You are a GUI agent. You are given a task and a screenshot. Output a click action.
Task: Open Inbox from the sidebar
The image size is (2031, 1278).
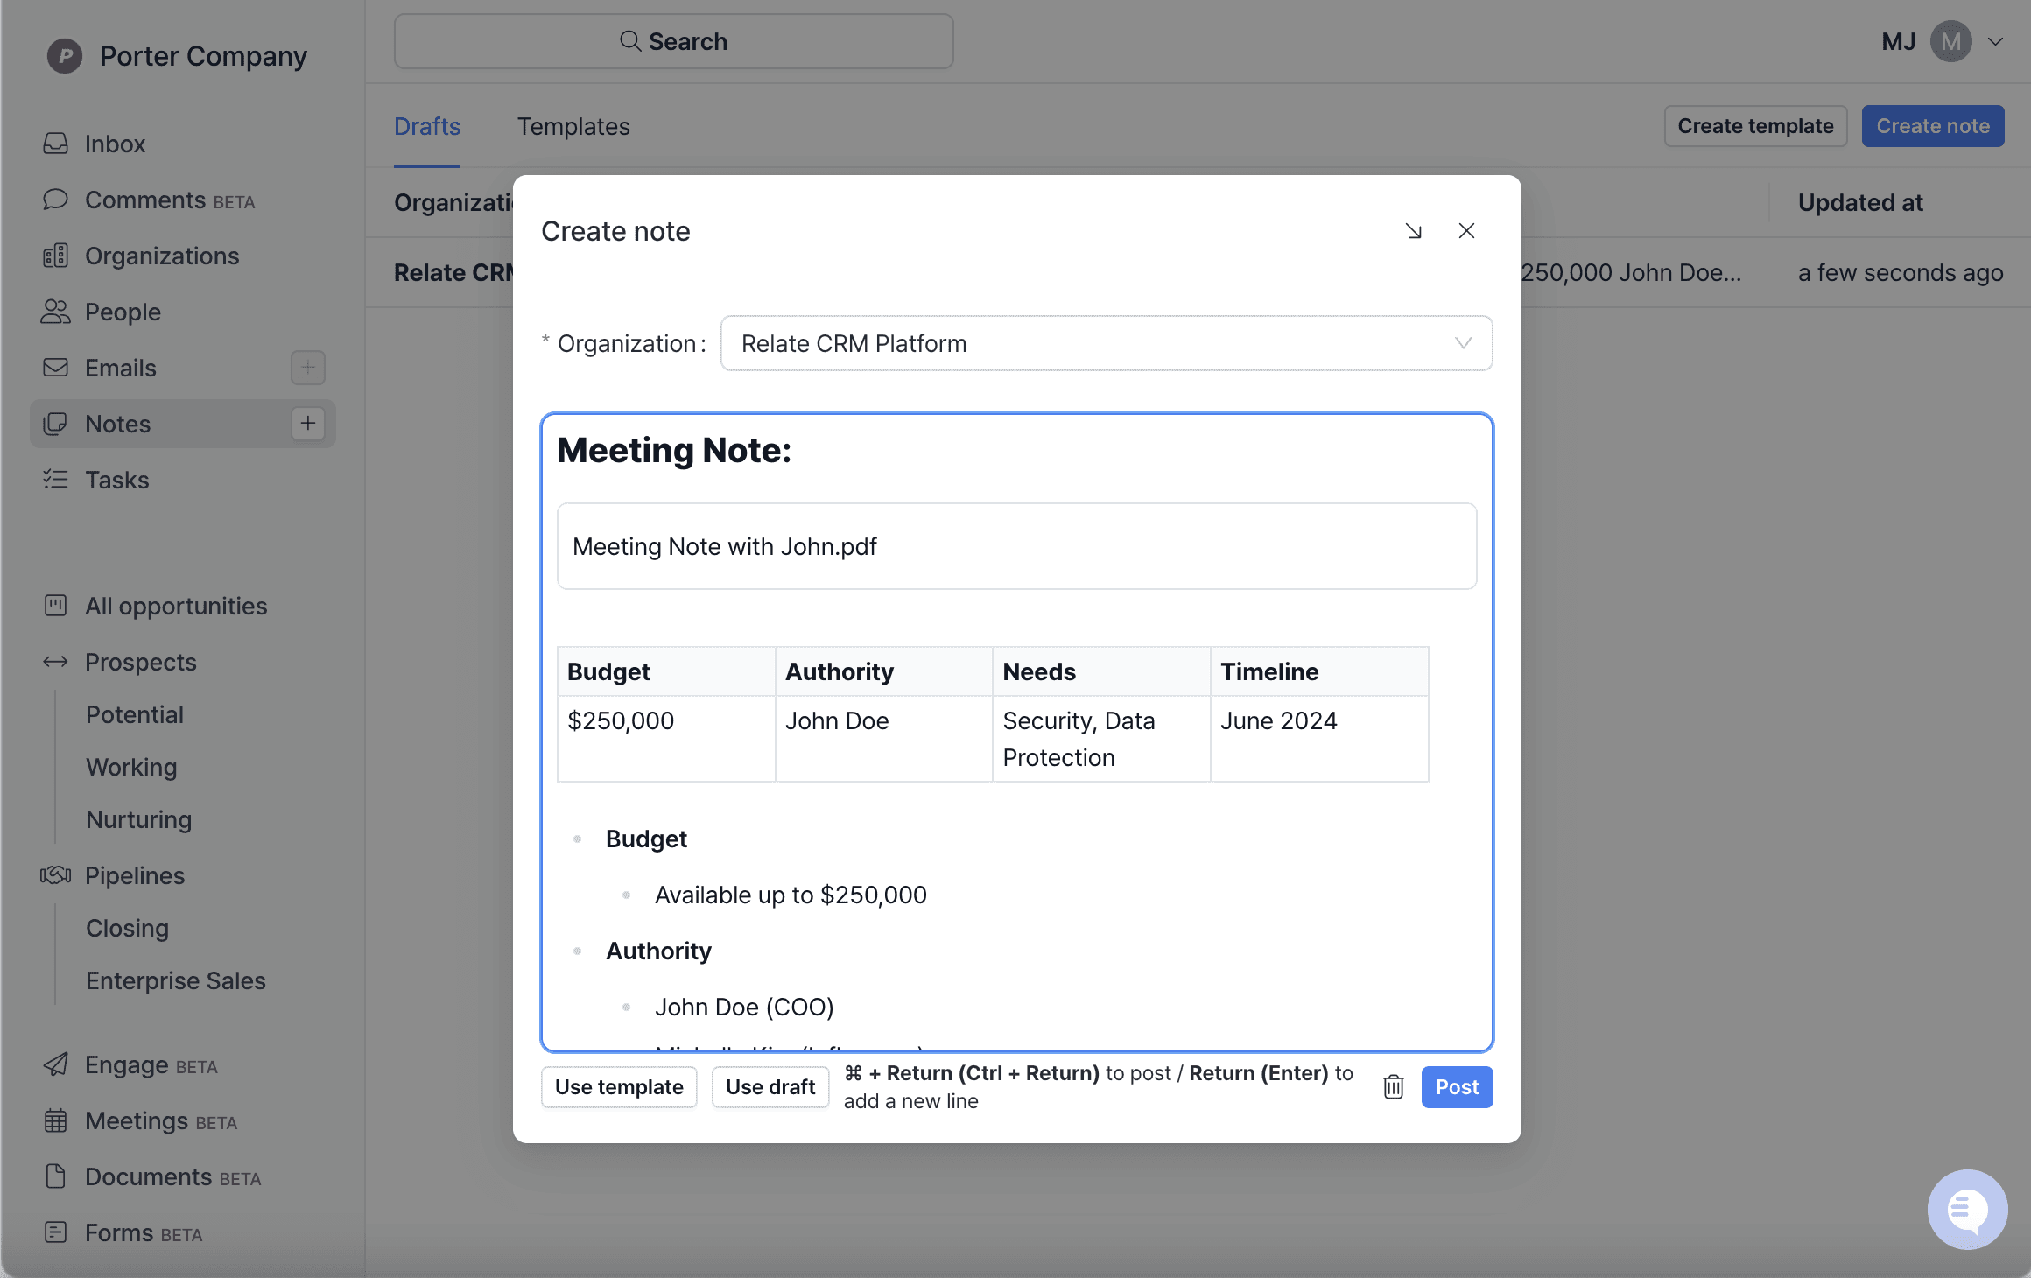tap(115, 144)
